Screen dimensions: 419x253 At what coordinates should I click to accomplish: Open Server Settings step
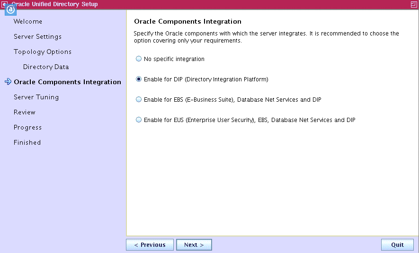point(37,36)
